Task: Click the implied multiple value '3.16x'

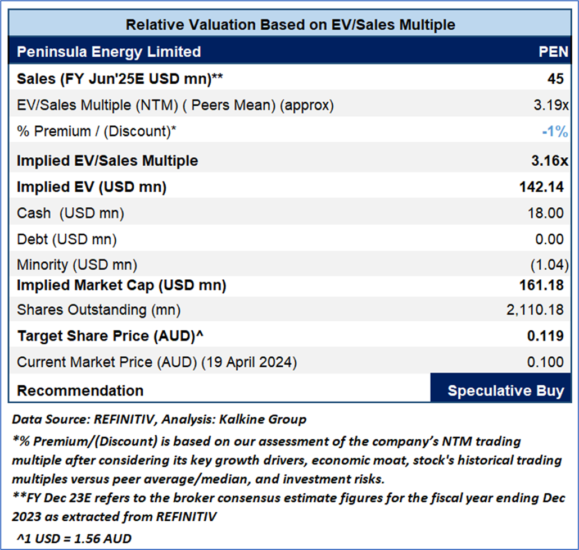Action: (x=549, y=161)
